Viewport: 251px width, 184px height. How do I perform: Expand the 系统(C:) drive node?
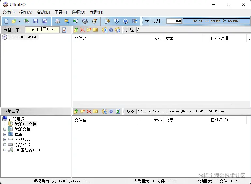click(x=5, y=140)
